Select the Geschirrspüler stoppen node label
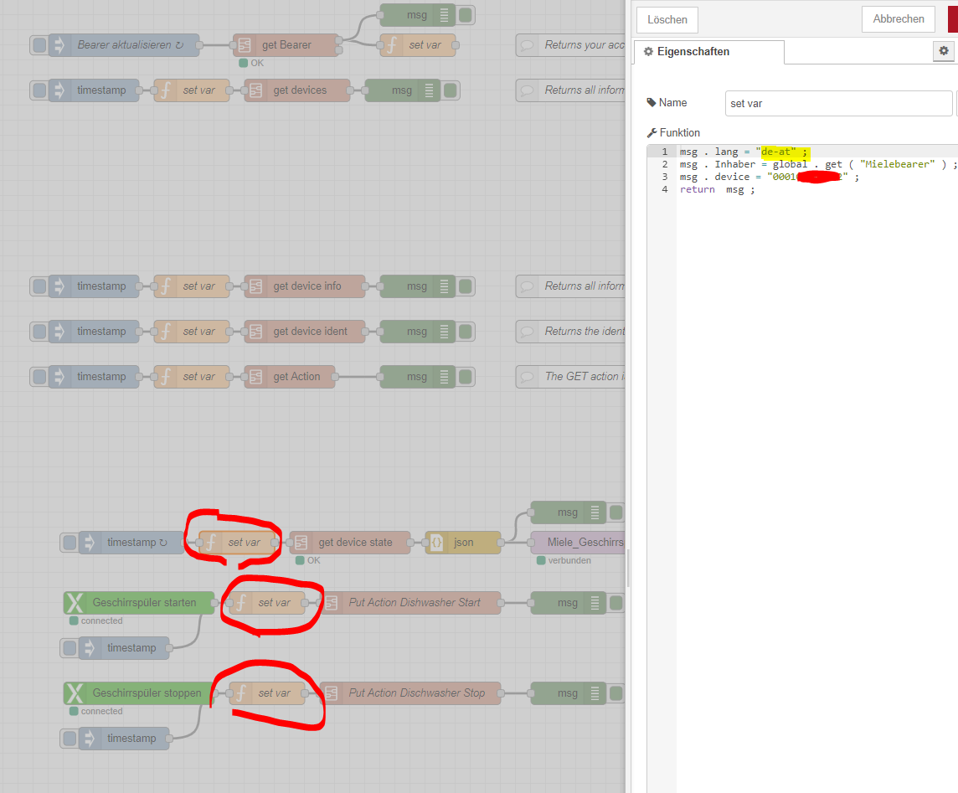 (147, 693)
